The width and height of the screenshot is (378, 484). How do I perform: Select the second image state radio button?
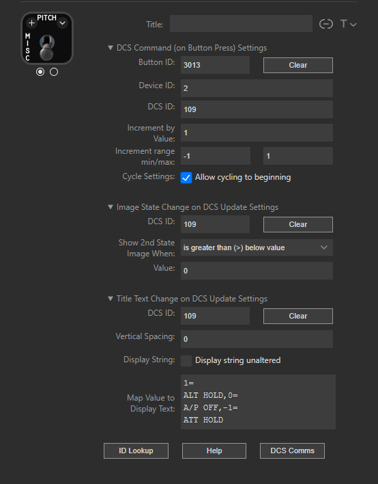click(x=54, y=72)
